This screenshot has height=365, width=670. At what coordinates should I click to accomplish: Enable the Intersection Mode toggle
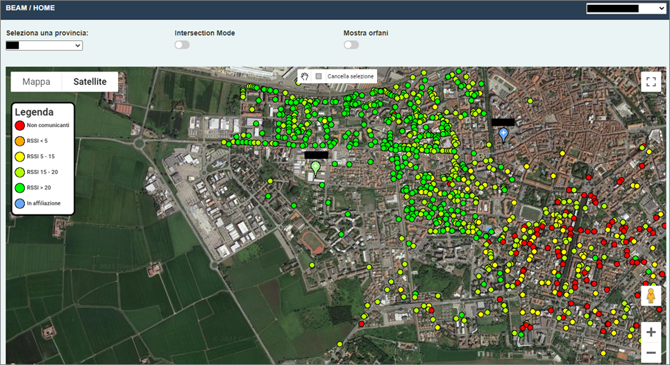click(x=182, y=45)
